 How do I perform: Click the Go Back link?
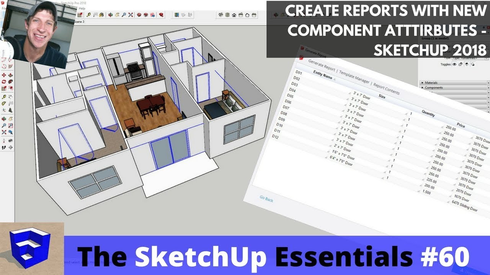pyautogui.click(x=266, y=199)
